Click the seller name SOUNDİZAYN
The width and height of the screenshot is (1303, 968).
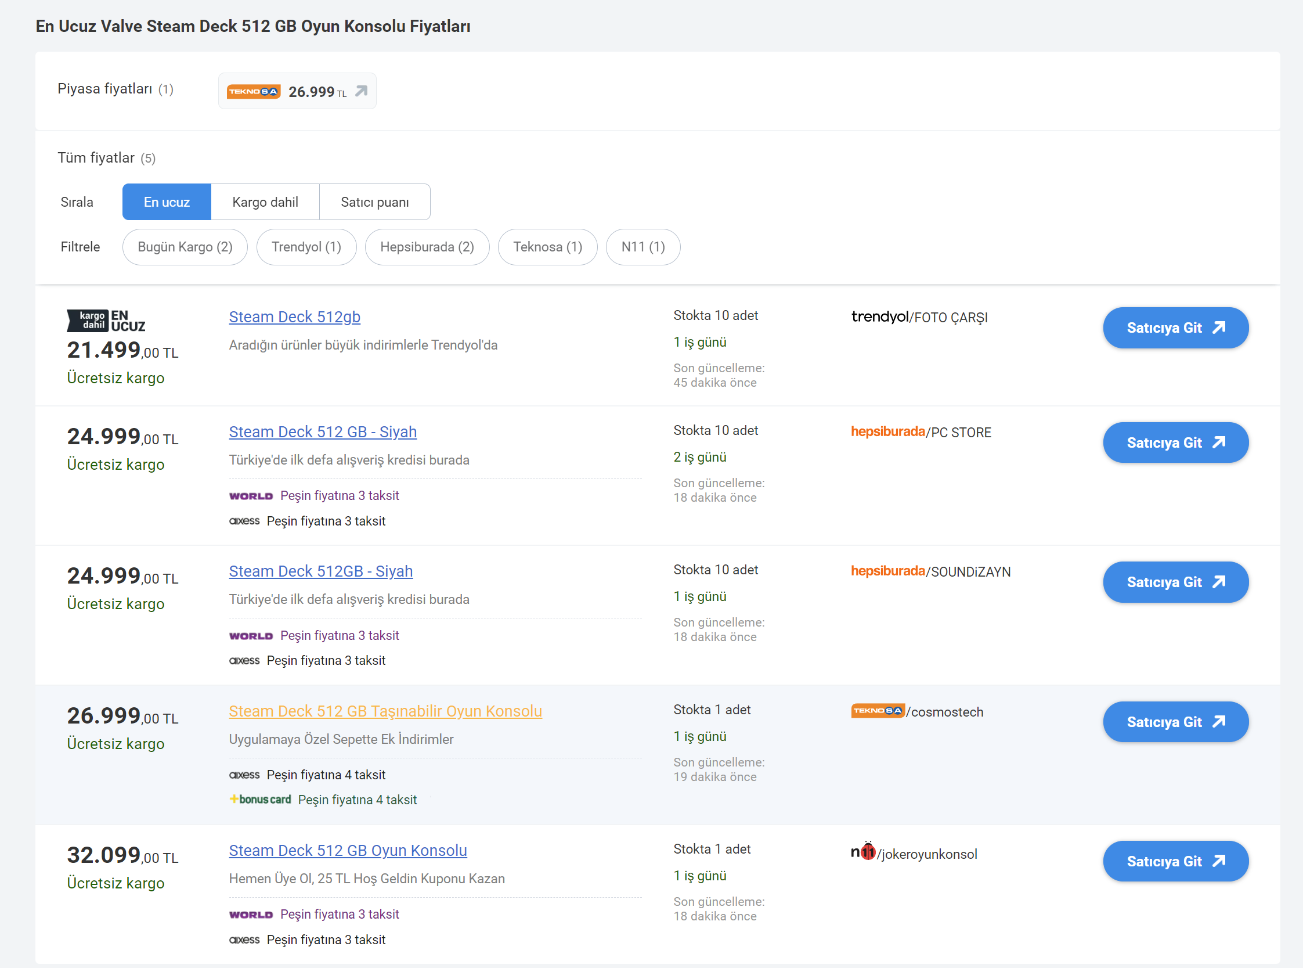(971, 572)
